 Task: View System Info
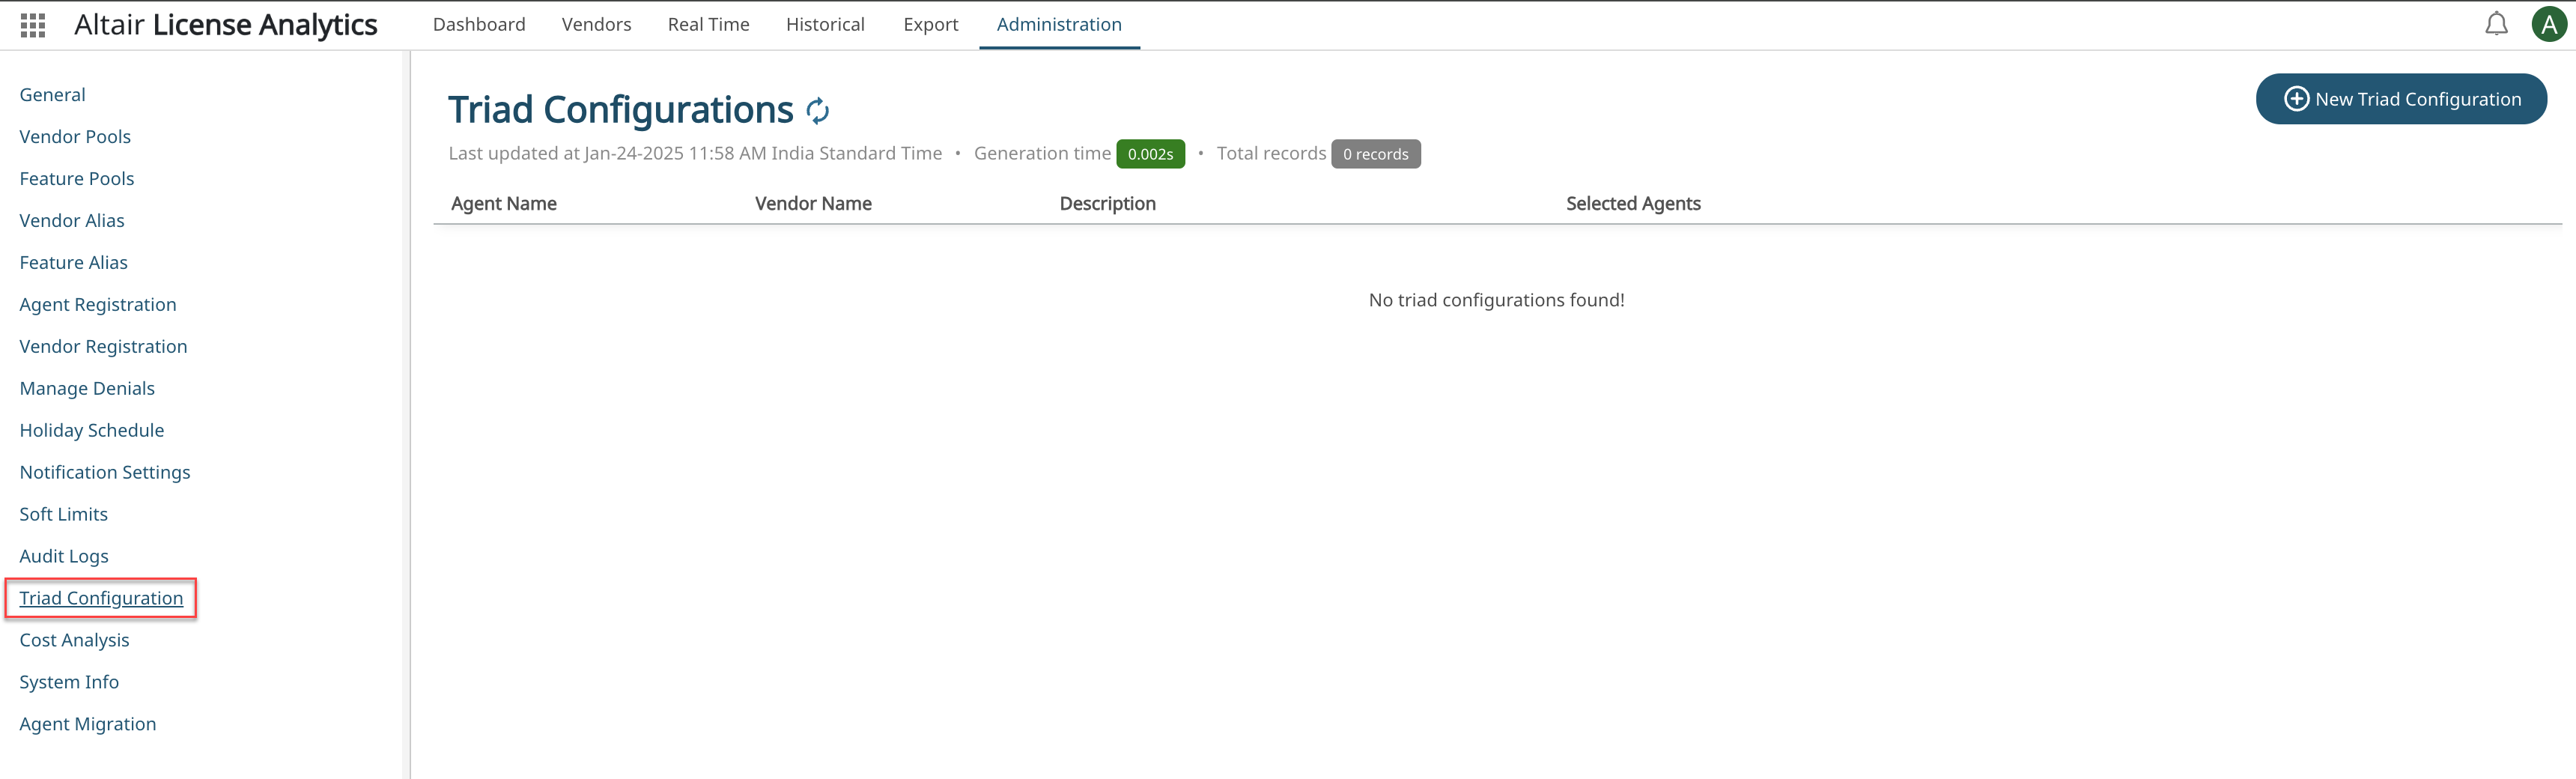(69, 683)
